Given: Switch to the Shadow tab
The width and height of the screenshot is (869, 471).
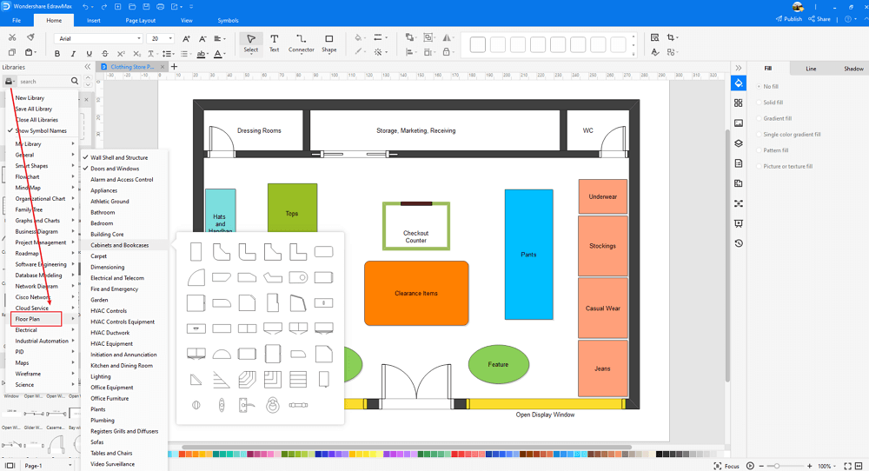Looking at the screenshot, I should [853, 69].
